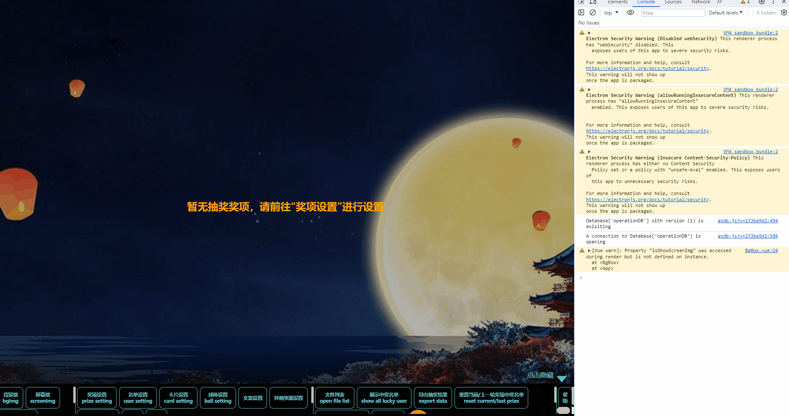This screenshot has width=789, height=416.
Task: Open user setting button
Action: [138, 398]
